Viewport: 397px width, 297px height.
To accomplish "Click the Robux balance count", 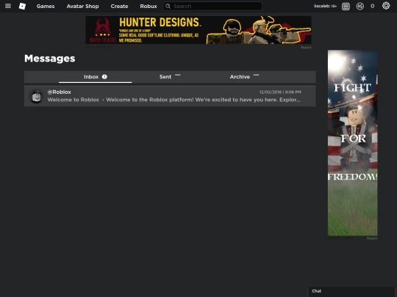I will click(x=373, y=6).
